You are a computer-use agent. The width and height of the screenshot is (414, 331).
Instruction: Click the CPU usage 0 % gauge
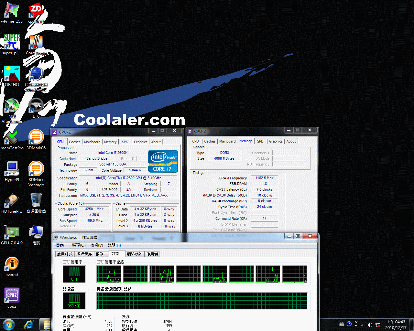pyautogui.click(x=74, y=274)
